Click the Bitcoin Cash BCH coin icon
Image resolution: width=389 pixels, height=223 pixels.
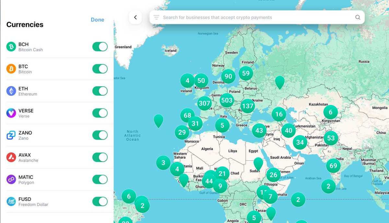(11, 47)
